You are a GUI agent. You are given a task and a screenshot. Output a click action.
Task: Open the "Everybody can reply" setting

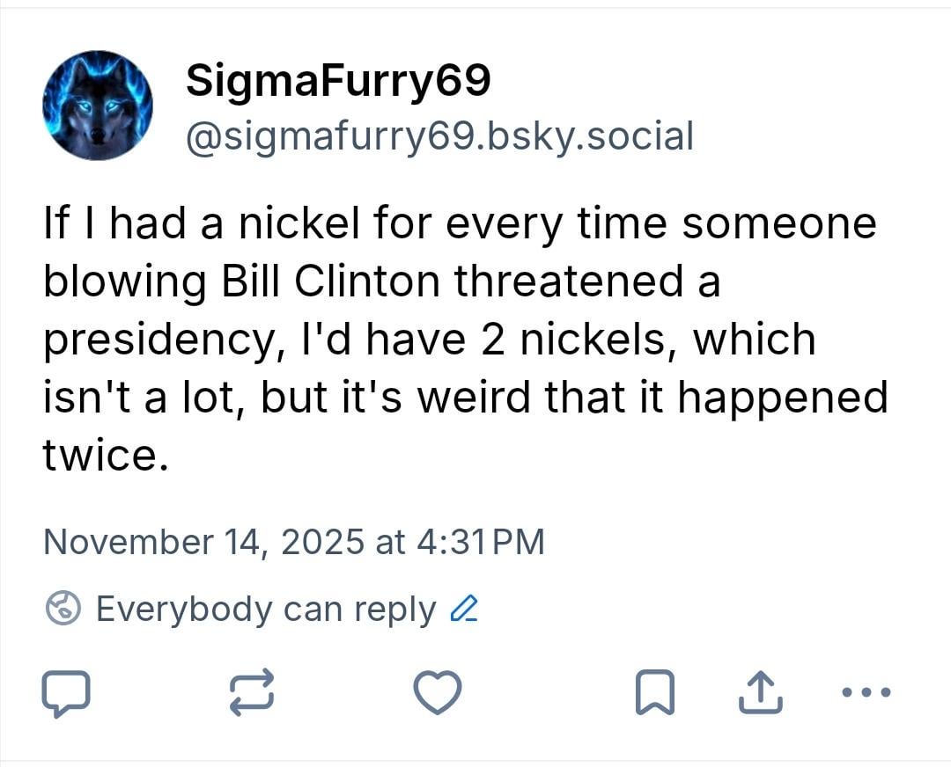(265, 609)
